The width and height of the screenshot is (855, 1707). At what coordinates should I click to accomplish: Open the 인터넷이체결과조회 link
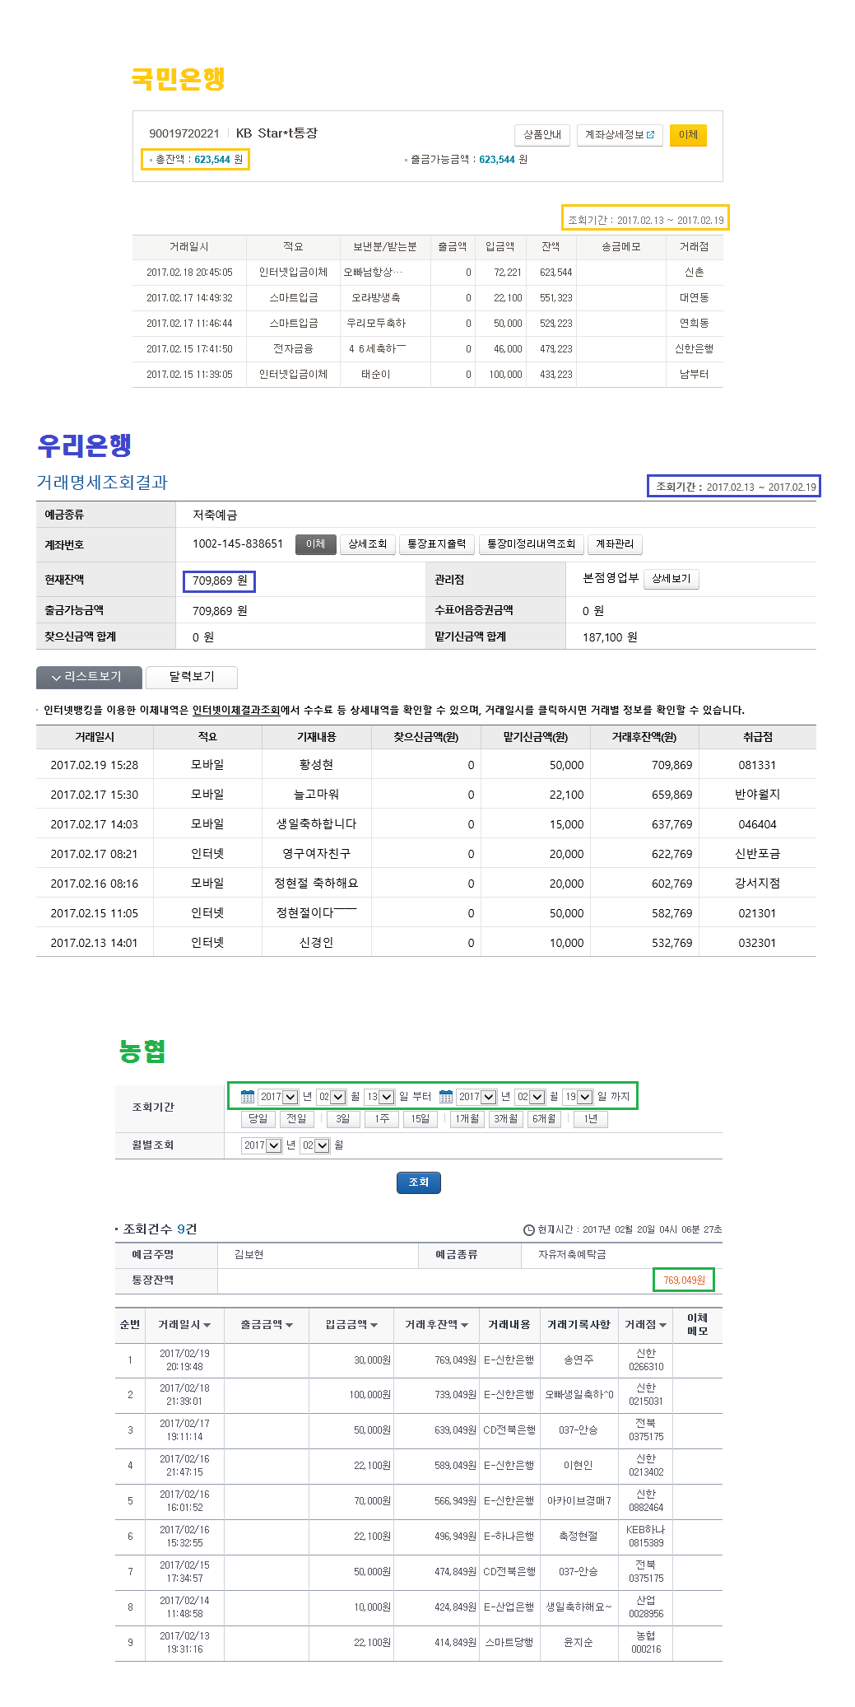(236, 710)
